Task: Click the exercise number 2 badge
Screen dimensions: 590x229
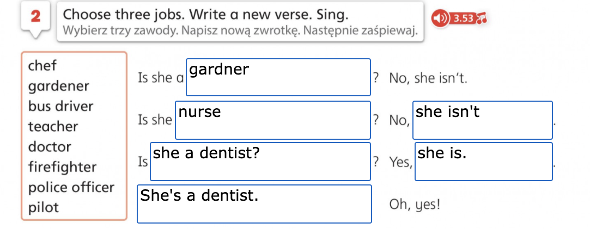Action: pos(36,17)
